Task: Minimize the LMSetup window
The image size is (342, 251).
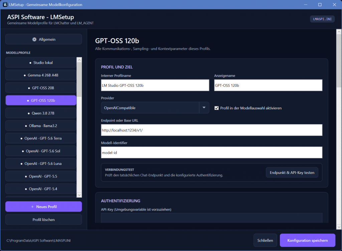Action: pos(306,5)
